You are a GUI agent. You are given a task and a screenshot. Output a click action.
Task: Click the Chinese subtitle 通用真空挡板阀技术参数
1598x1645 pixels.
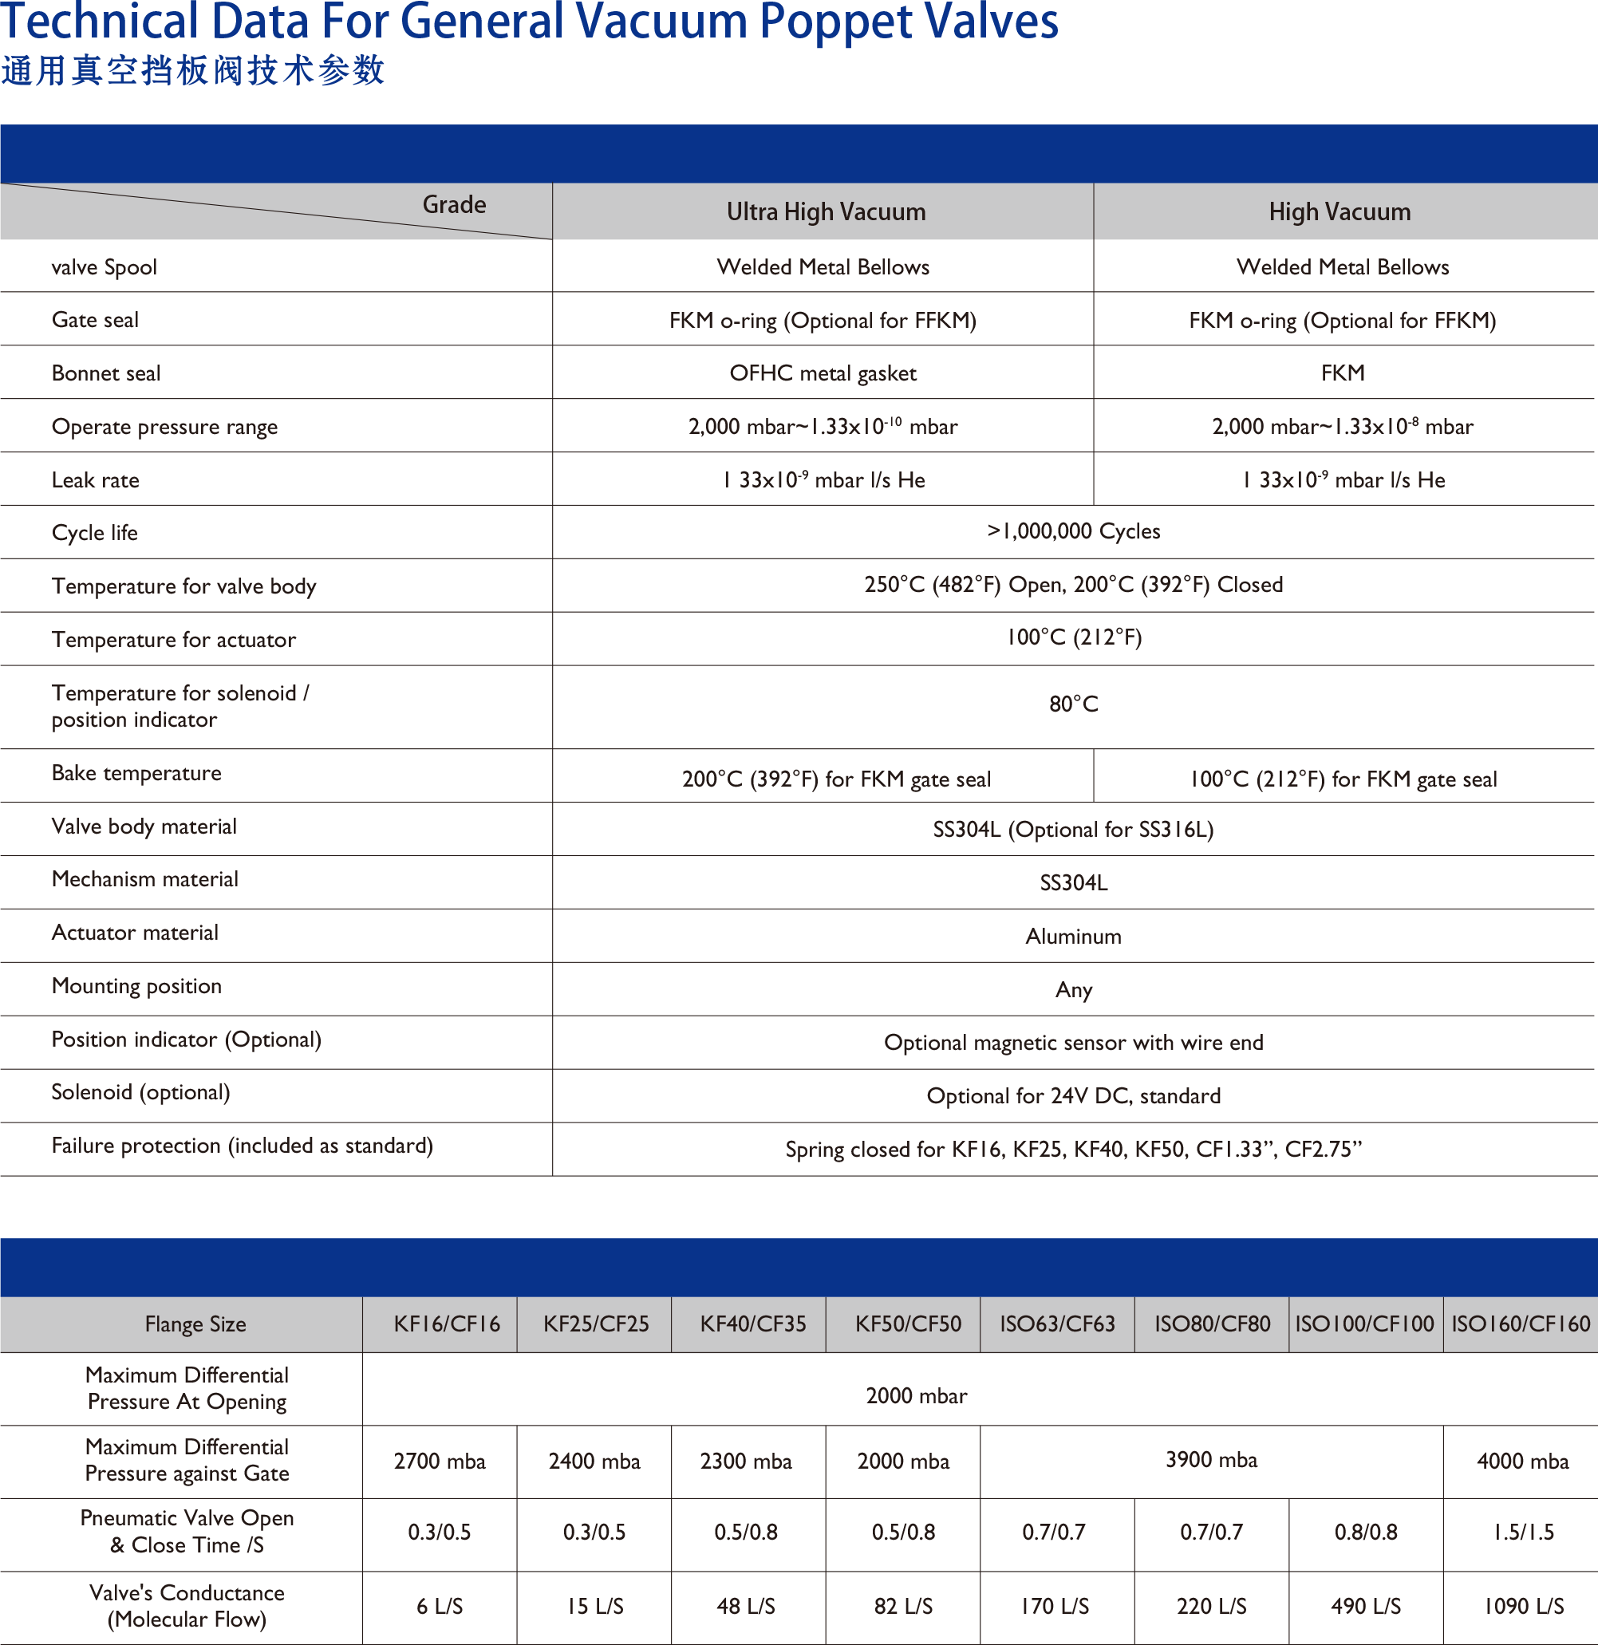pyautogui.click(x=192, y=69)
